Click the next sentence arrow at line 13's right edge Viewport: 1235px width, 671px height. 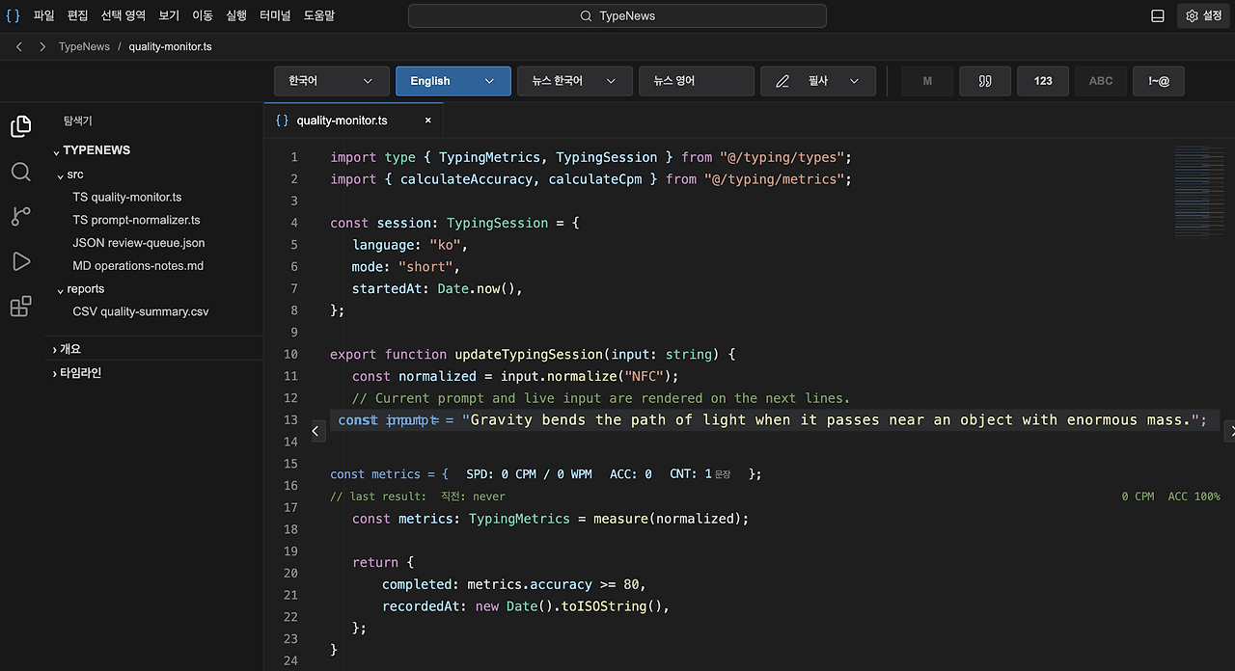click(x=1228, y=432)
